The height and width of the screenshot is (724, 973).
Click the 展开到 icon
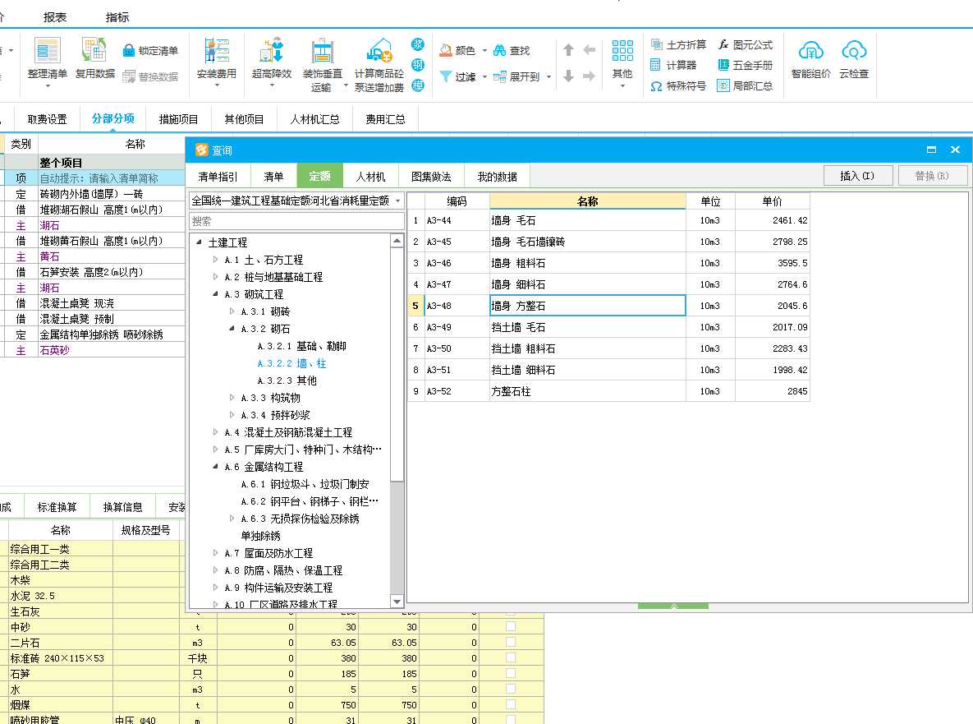click(499, 77)
